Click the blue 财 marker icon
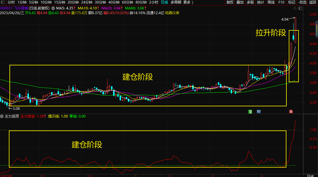 (x=259, y=111)
